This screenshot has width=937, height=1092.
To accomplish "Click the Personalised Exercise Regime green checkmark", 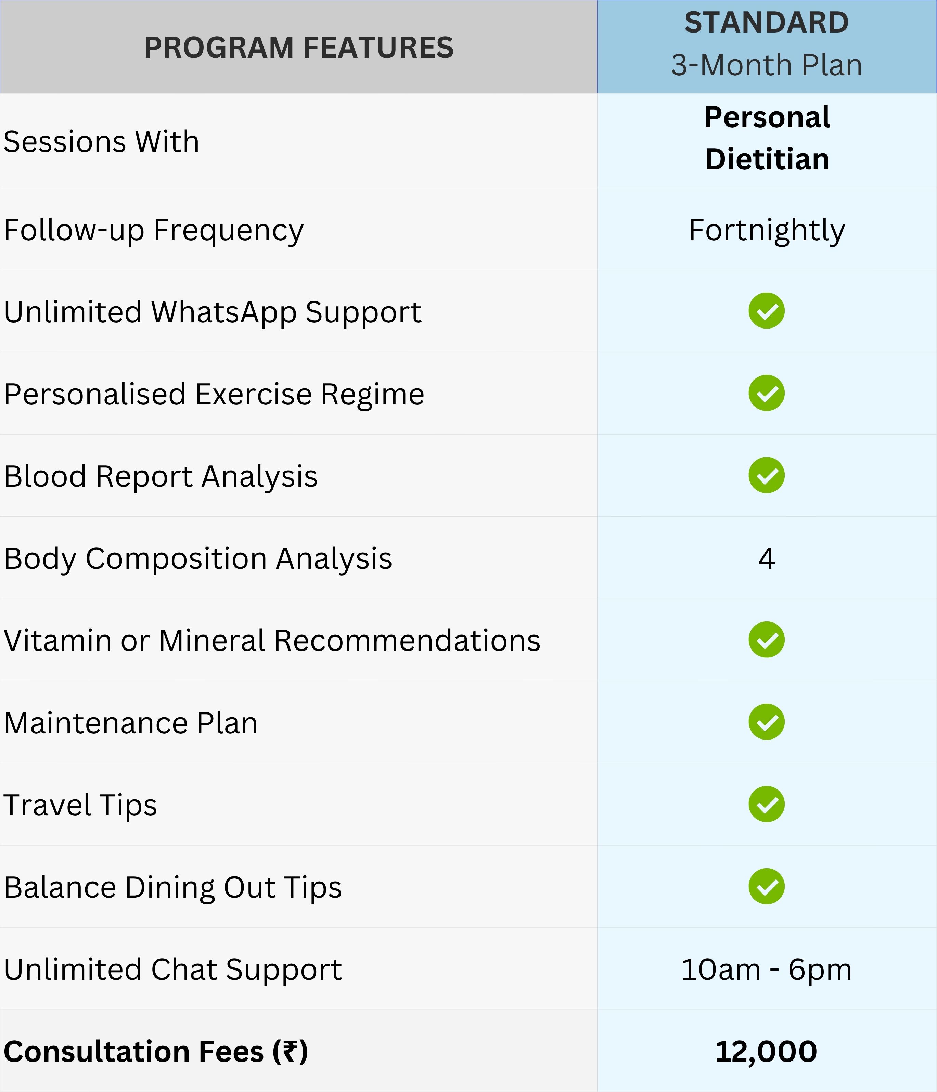I will point(766,393).
